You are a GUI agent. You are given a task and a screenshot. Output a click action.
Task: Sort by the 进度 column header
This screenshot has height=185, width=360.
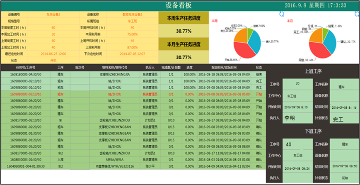189,67
